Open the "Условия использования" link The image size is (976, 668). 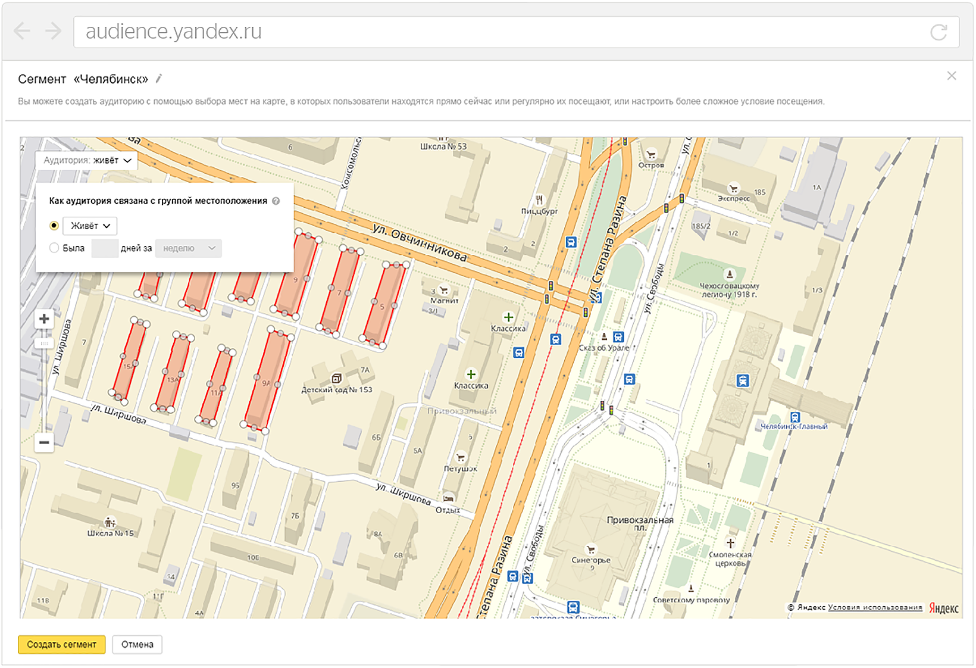click(875, 607)
